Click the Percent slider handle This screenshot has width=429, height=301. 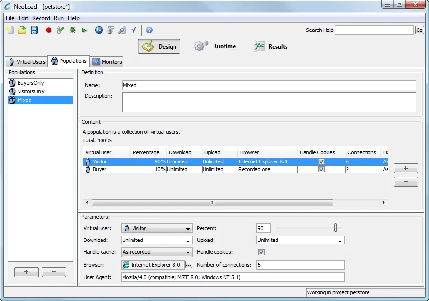click(x=336, y=228)
